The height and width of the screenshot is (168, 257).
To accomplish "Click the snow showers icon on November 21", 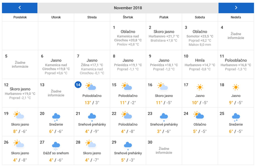I will [x=92, y=116].
